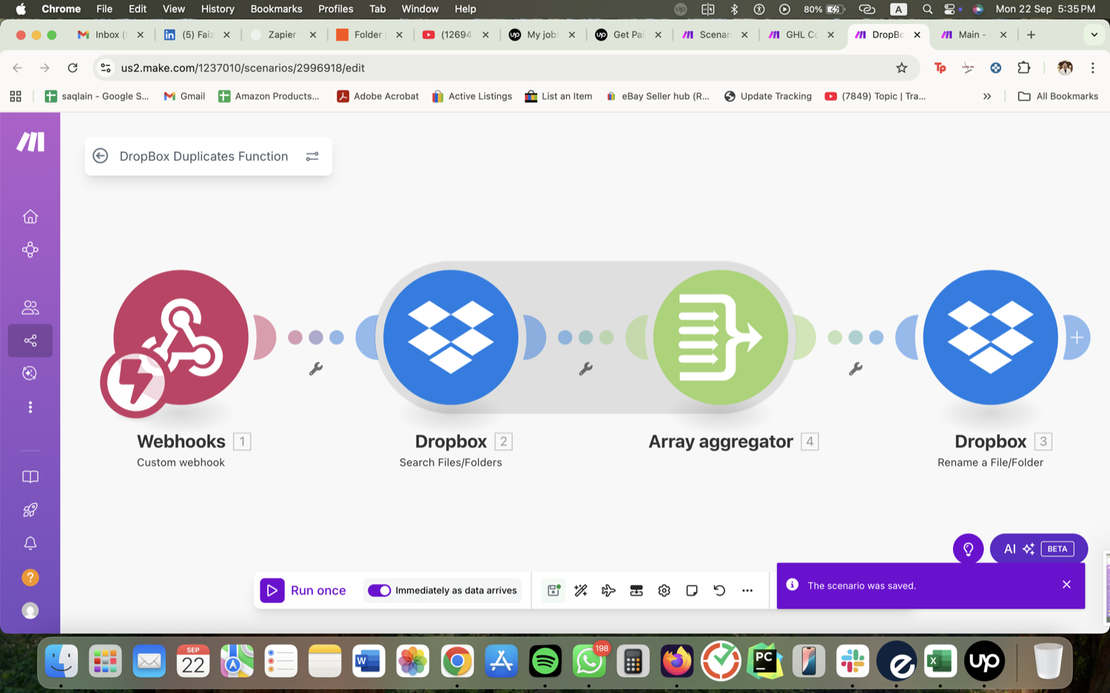Click the lightbulb tips button
The width and height of the screenshot is (1110, 693).
(968, 549)
